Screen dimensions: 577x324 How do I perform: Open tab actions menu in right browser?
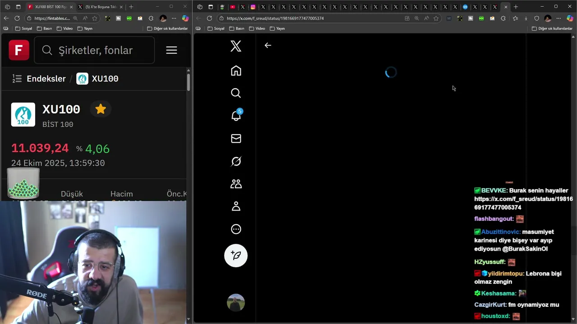pyautogui.click(x=211, y=7)
